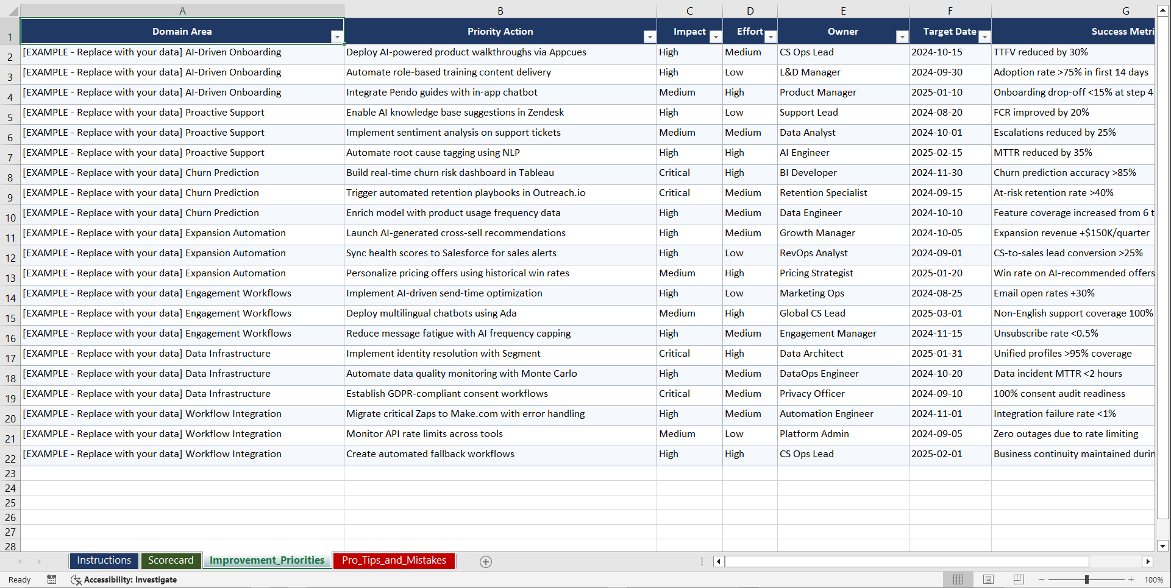Click the macro recording icon in the status bar
This screenshot has height=588, width=1171.
coord(52,579)
